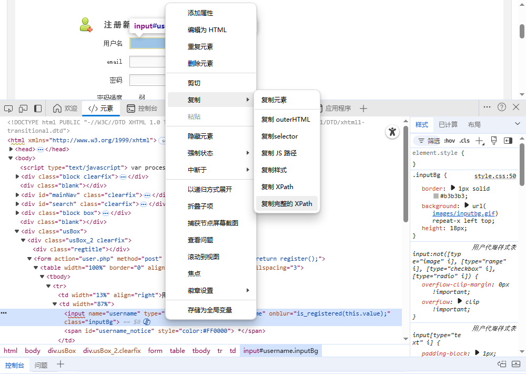Toggle :hov element state panel
Image resolution: width=526 pixels, height=374 pixels.
pos(450,141)
